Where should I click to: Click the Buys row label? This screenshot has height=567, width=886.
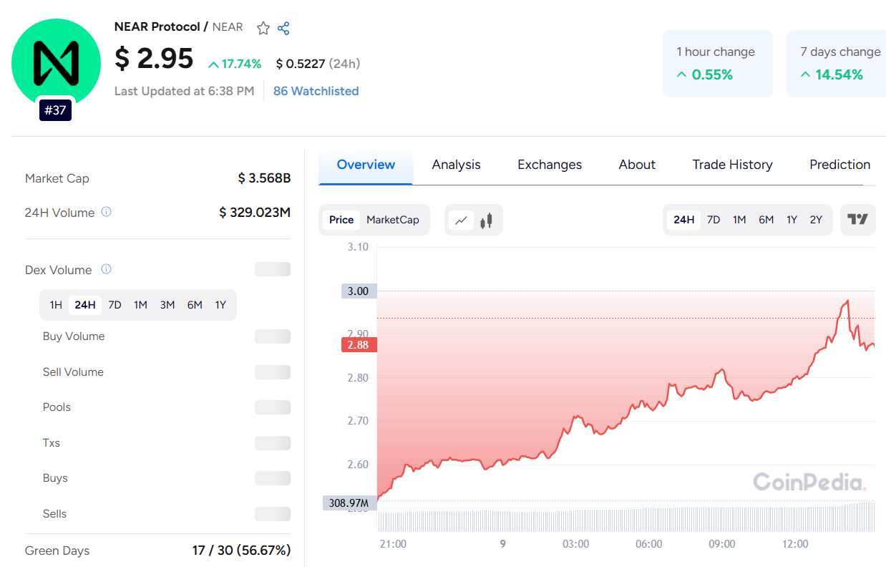click(x=55, y=478)
